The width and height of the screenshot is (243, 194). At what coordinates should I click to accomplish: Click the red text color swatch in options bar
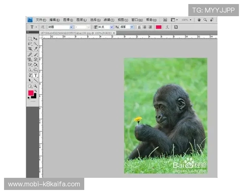(159, 27)
